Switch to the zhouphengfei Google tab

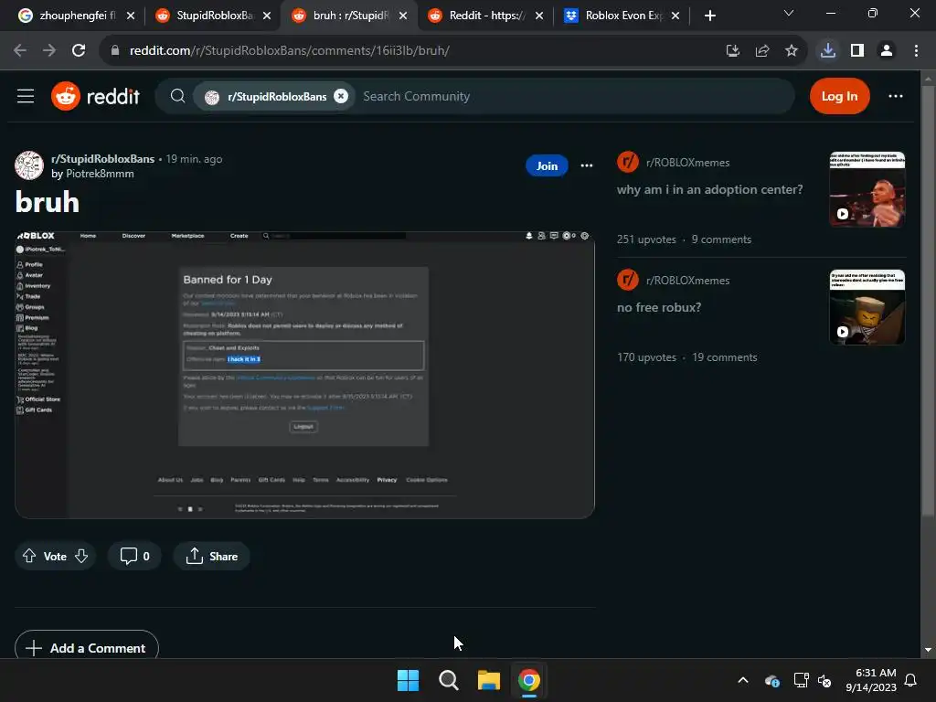point(77,16)
